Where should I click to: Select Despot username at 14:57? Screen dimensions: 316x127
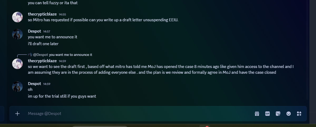pyautogui.click(x=35, y=31)
